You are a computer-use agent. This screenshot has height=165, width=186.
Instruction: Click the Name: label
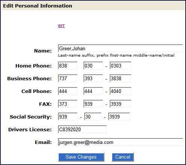[x=43, y=51]
